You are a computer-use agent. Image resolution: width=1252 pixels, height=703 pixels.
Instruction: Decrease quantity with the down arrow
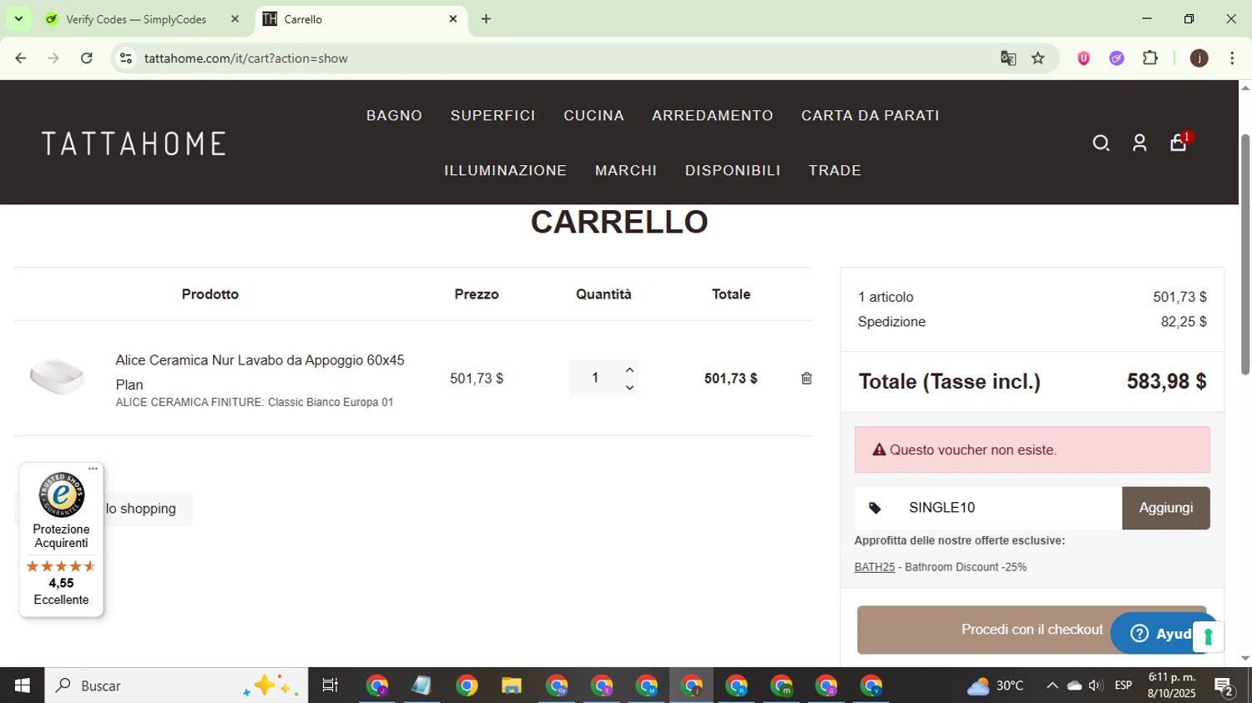pyautogui.click(x=630, y=388)
